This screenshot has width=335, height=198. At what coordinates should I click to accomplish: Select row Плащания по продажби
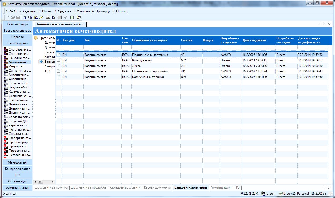[192, 71]
